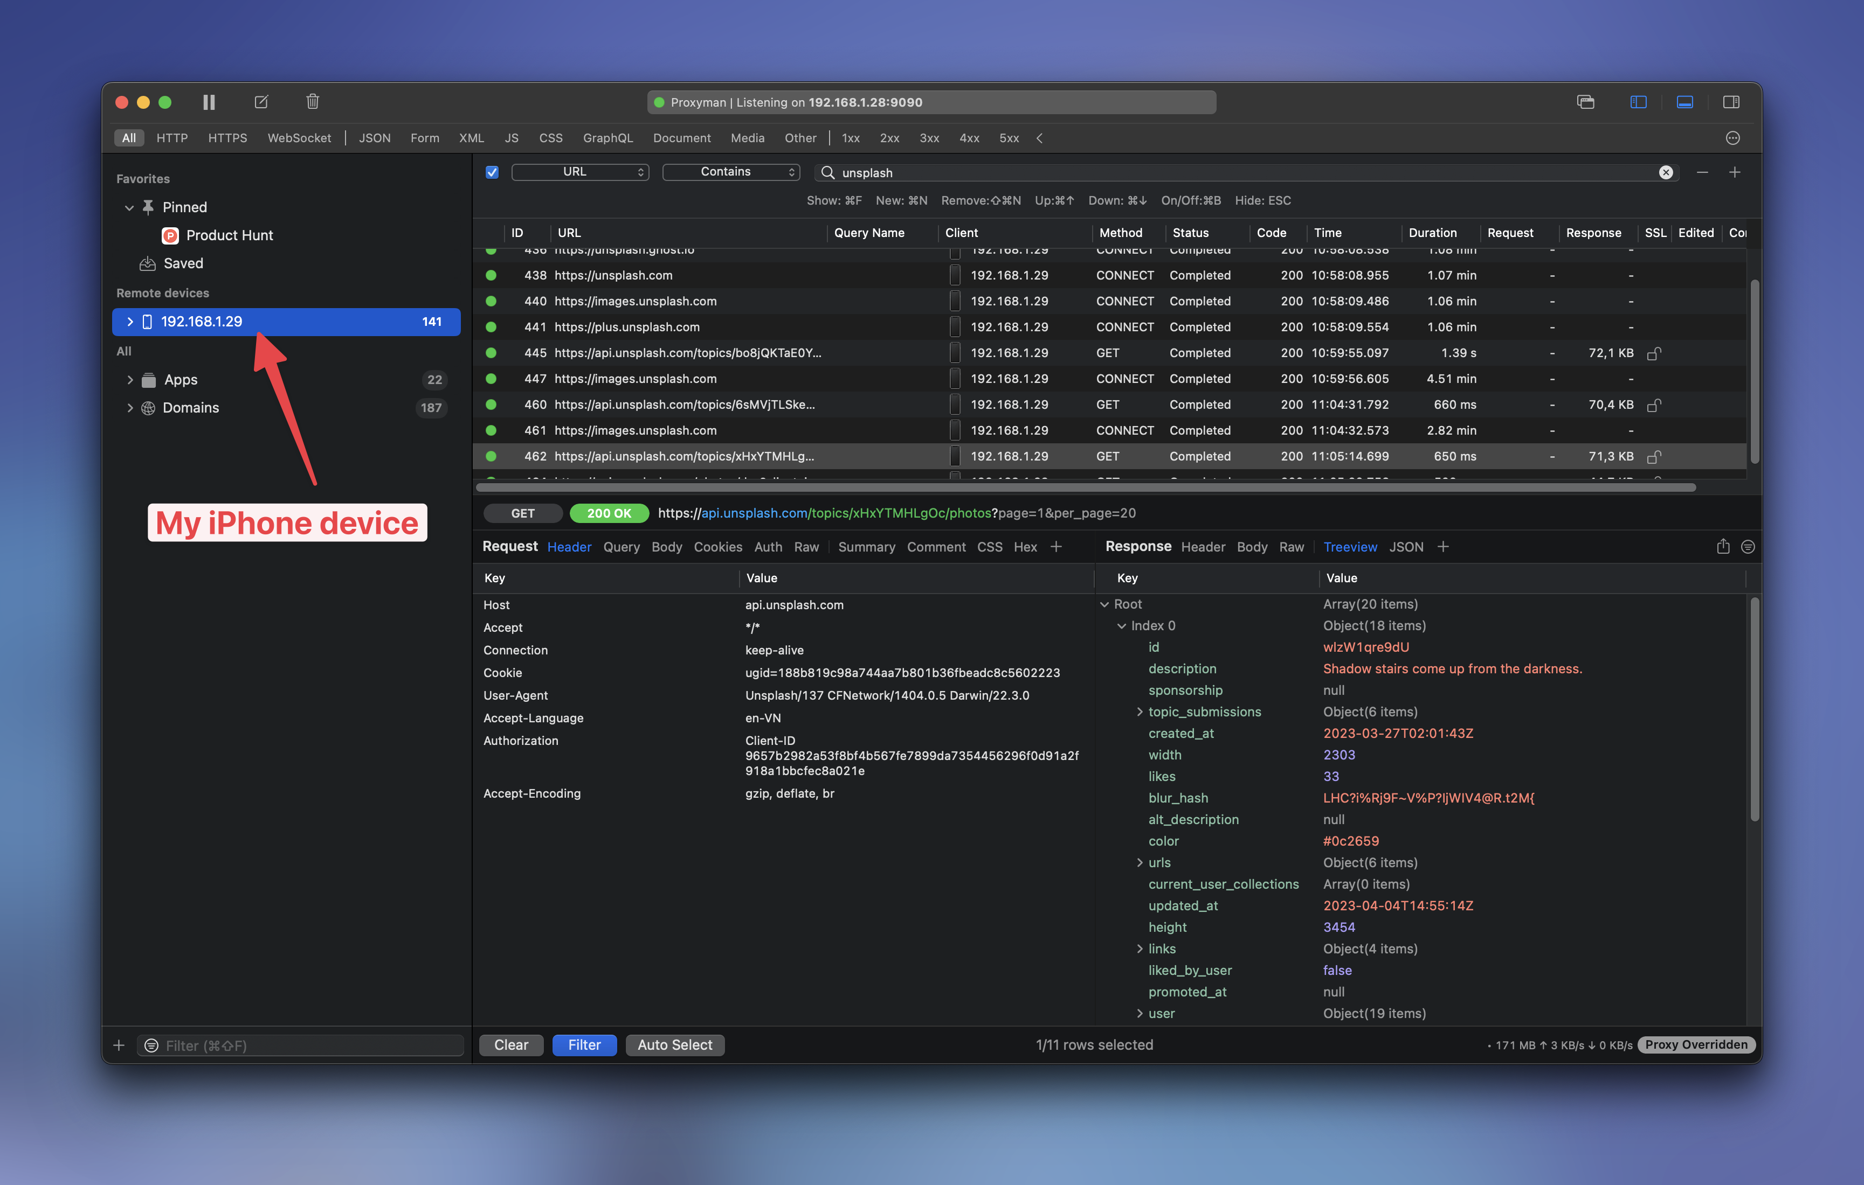
Task: Toggle the right panel layout icon
Action: coord(1731,102)
